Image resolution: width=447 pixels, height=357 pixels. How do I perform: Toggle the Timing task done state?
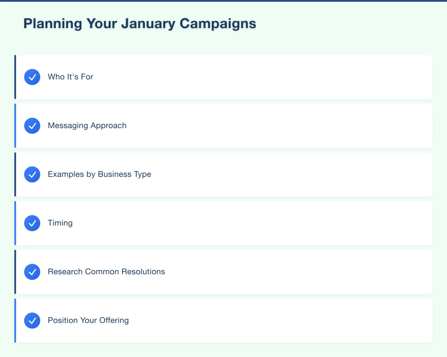[x=32, y=223]
